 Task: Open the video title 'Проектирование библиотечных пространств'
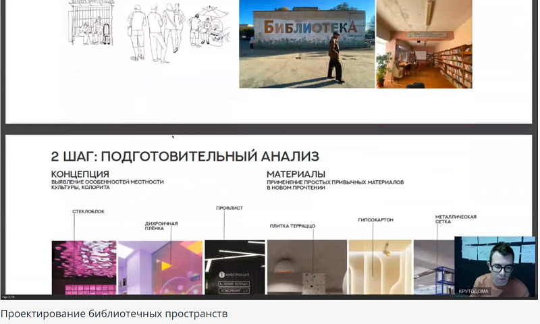(x=114, y=314)
